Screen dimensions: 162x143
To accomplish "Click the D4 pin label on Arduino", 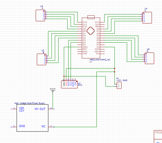I will (84, 40).
